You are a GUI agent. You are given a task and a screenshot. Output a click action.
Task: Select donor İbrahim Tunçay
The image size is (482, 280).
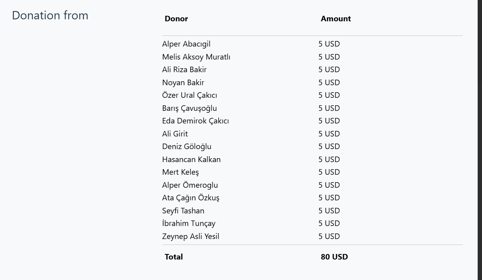click(x=189, y=223)
